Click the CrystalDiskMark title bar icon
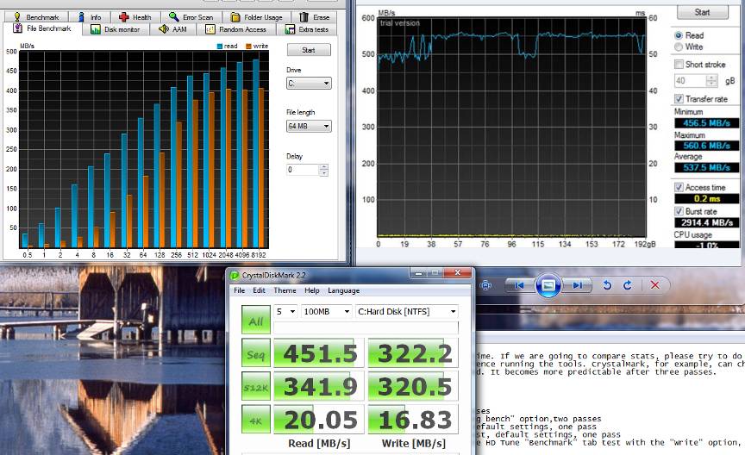This screenshot has height=455, width=745. point(235,275)
